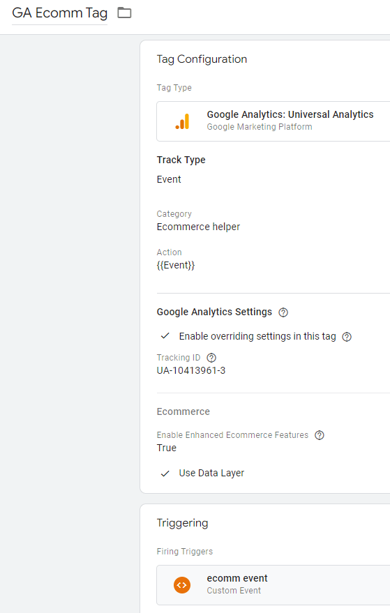Click the Ecommerce section label
390x613 pixels.
pos(183,411)
